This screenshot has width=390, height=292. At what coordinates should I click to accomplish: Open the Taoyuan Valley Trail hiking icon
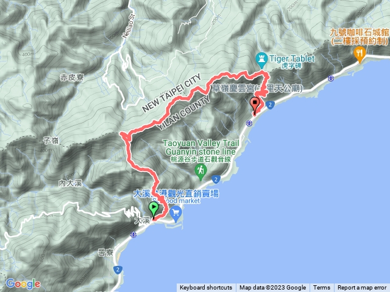click(x=200, y=172)
